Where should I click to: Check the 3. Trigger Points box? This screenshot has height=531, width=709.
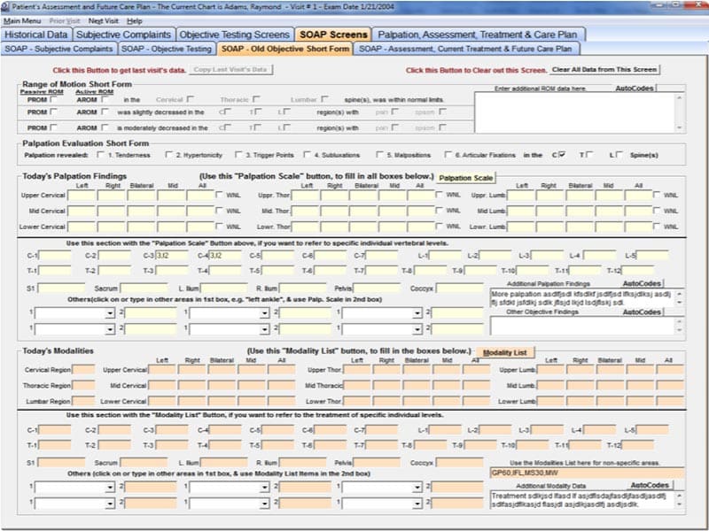click(x=238, y=155)
